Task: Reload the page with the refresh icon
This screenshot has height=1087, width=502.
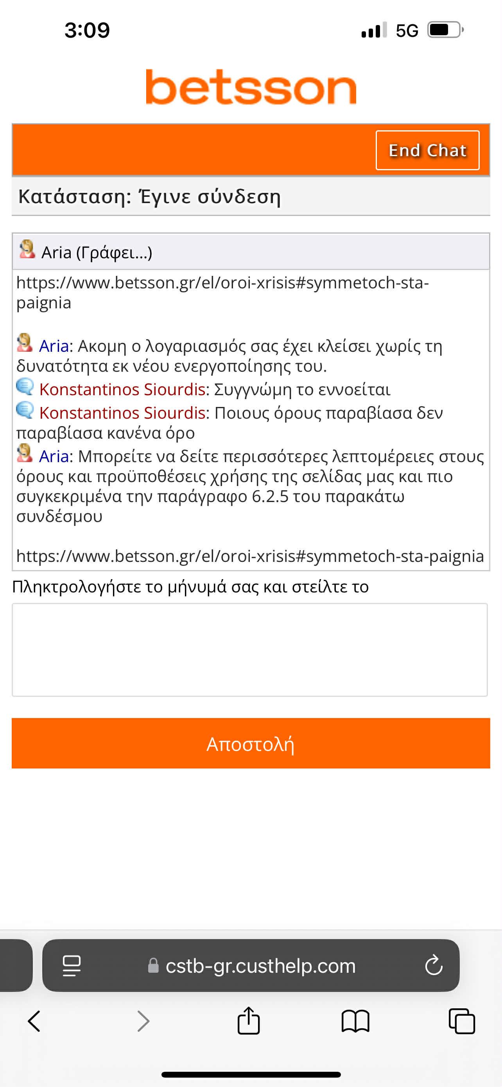Action: click(434, 965)
